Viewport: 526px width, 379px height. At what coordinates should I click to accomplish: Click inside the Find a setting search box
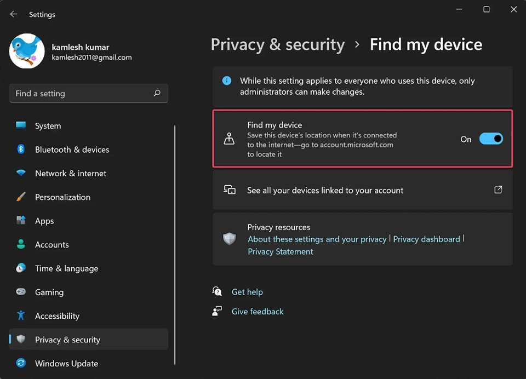coord(88,93)
